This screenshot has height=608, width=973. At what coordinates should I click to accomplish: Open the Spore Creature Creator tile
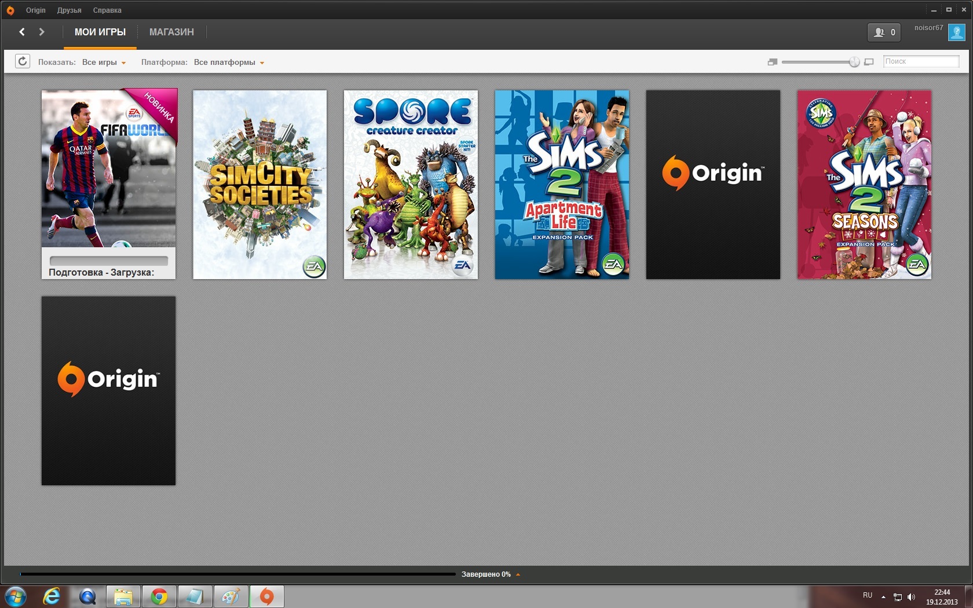pos(411,185)
